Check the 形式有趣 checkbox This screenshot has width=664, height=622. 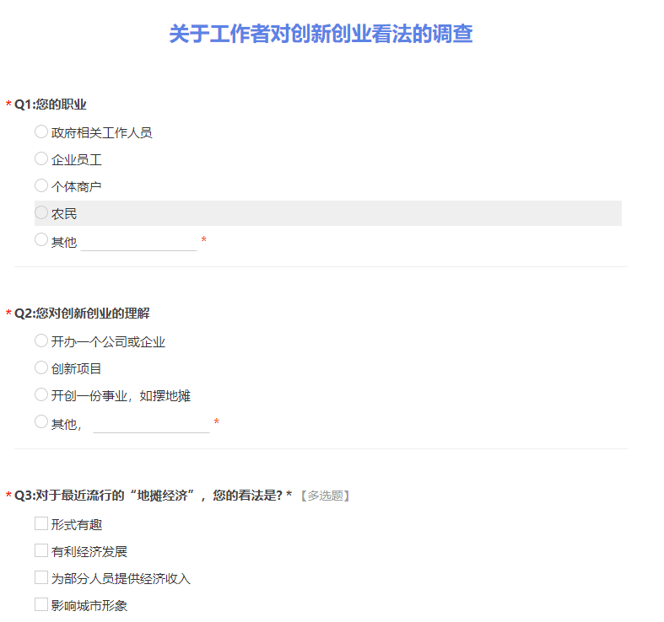click(x=41, y=523)
